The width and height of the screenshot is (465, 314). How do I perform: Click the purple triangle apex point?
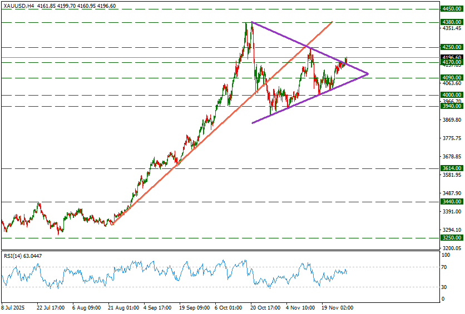[368, 73]
